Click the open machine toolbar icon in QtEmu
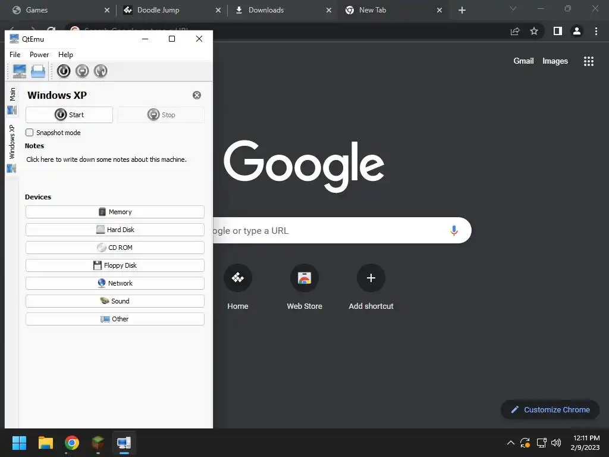Viewport: 609px width, 457px height. [x=38, y=71]
